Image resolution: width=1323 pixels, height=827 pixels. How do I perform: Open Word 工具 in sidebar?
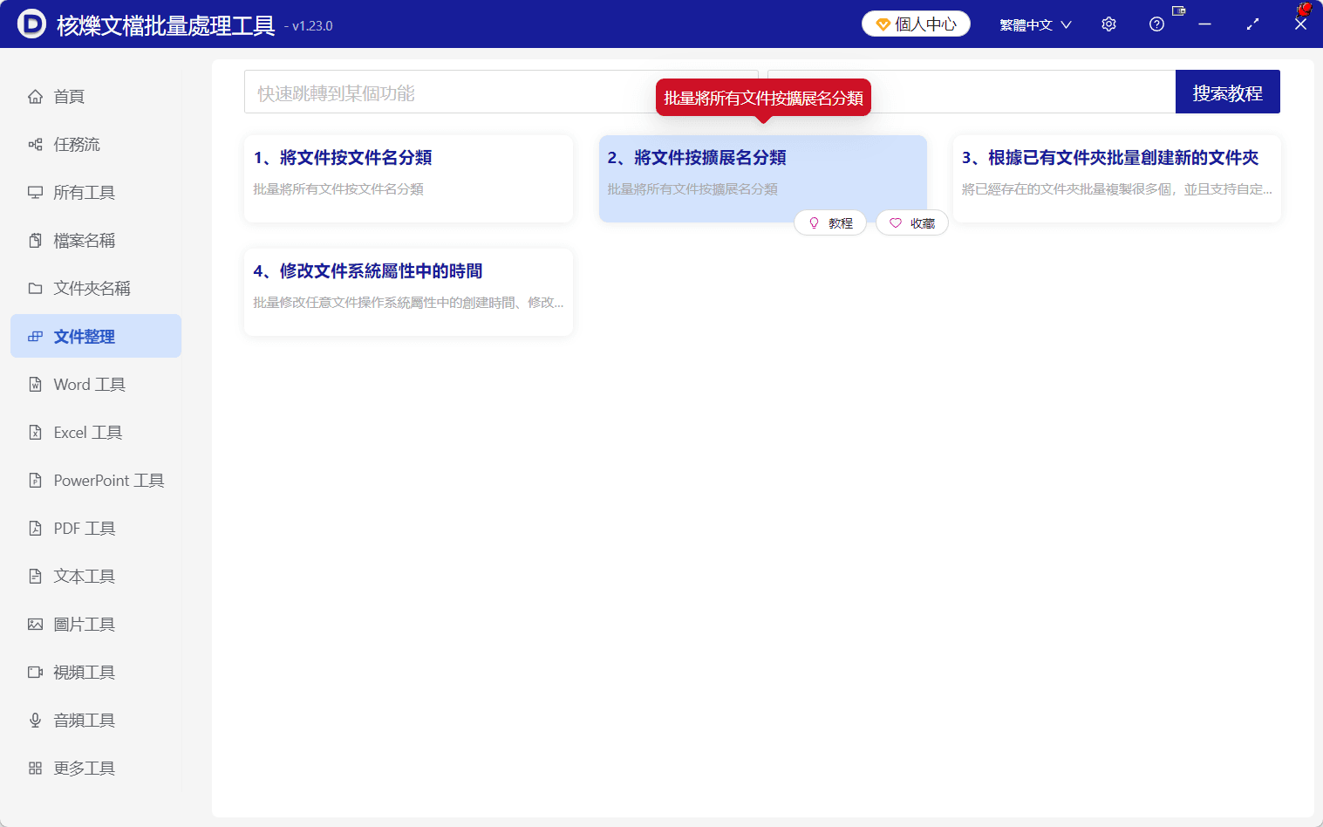pos(96,385)
